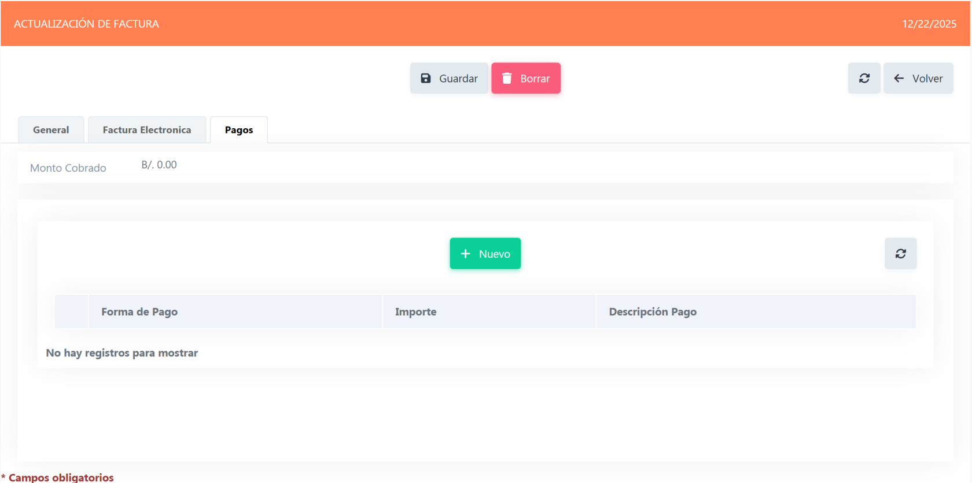Click the 12/22/2025 date in header

(929, 24)
